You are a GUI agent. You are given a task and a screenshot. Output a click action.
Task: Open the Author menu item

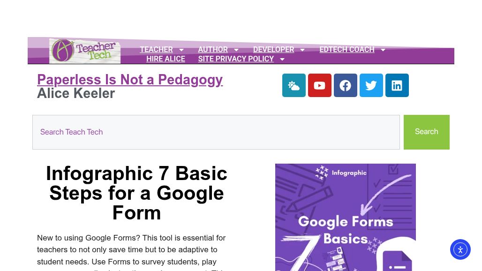pos(213,50)
